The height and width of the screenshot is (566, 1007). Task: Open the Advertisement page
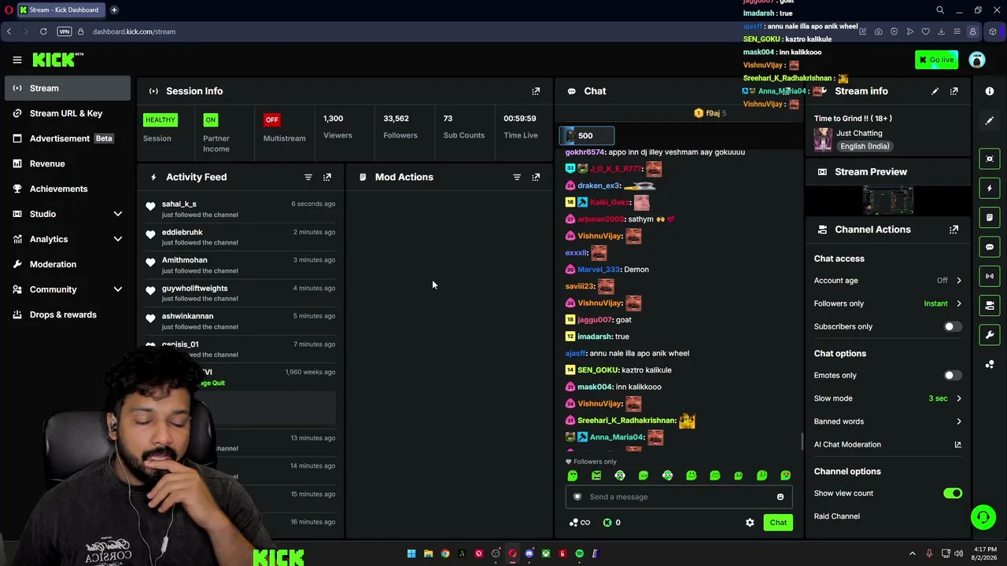(67, 138)
